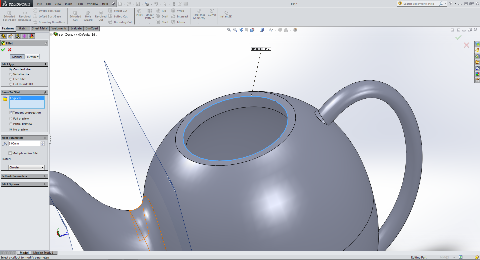Image resolution: width=480 pixels, height=260 pixels.
Task: Select the Boundary Boss/Base tool
Action: tap(49, 22)
